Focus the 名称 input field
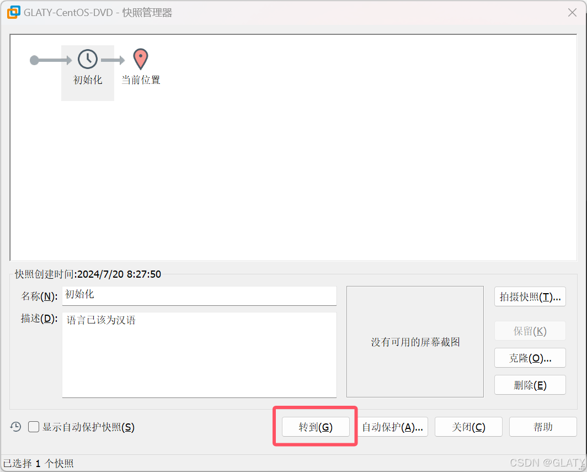 coord(199,295)
